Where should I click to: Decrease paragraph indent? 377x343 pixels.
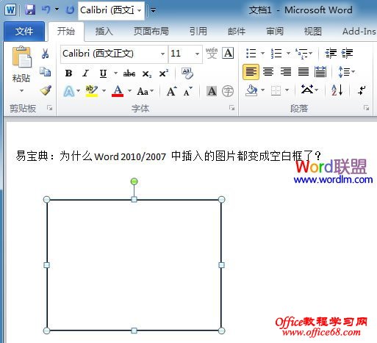click(331, 53)
